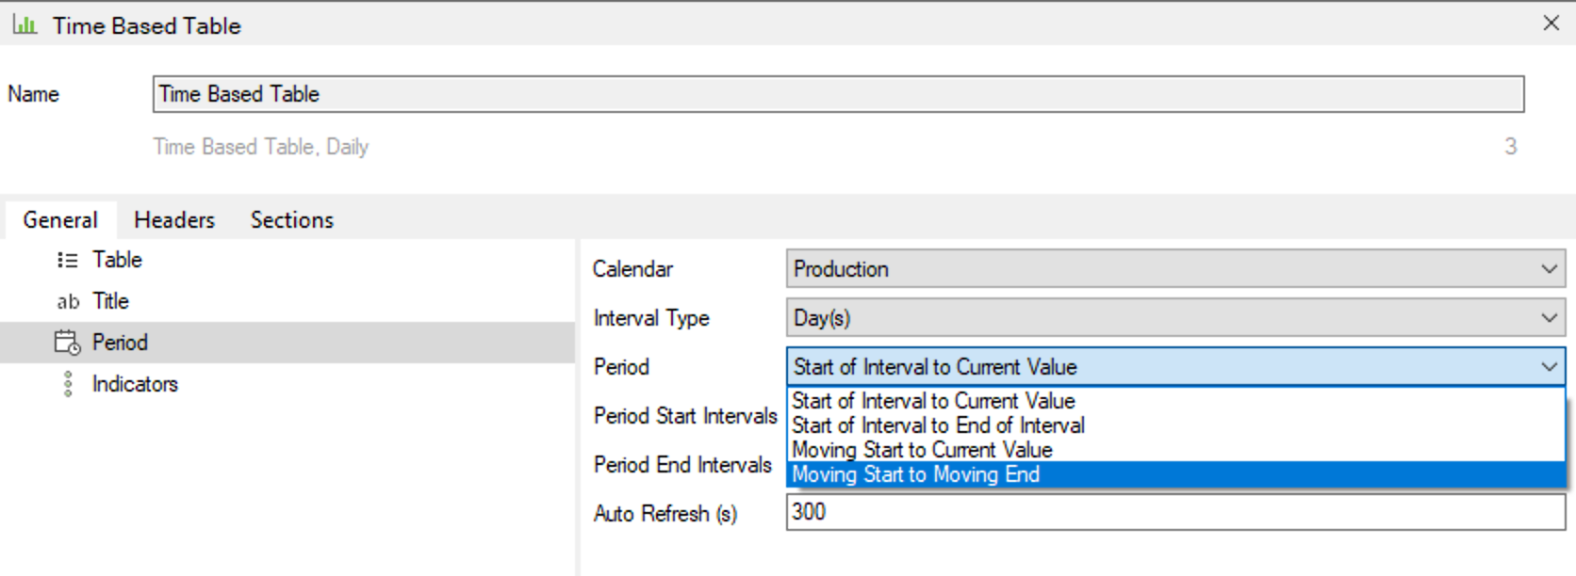The width and height of the screenshot is (1576, 576).
Task: Click the Auto Refresh (s) input field
Action: (1175, 512)
